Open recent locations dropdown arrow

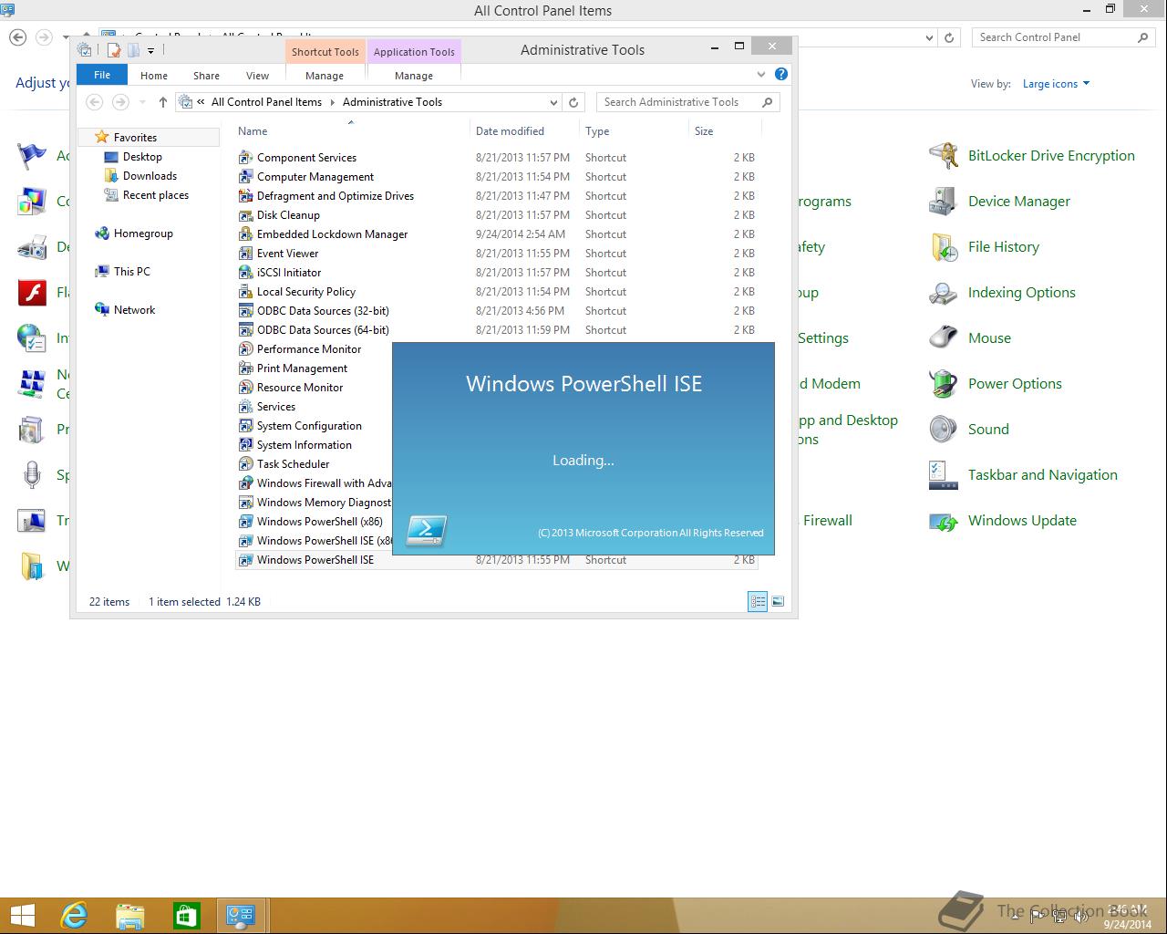(142, 102)
